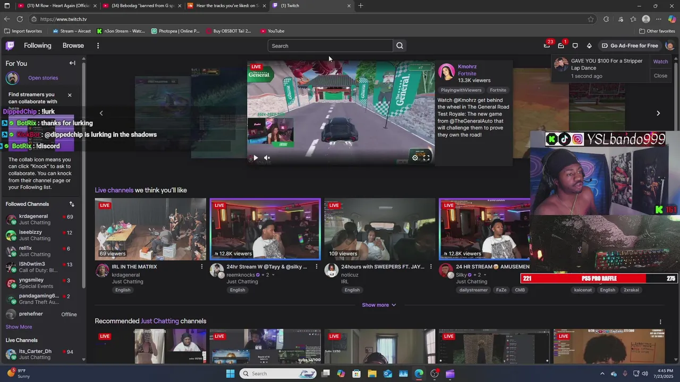Go to previous featured carousel stream
Viewport: 680px width, 382px height.
click(x=101, y=113)
